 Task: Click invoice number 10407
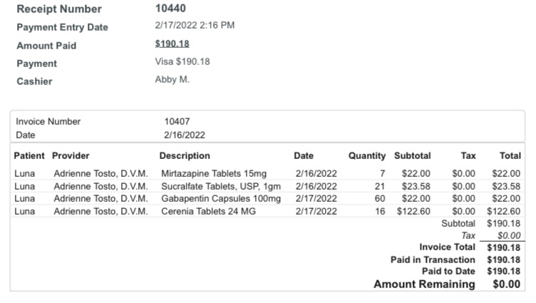point(177,121)
